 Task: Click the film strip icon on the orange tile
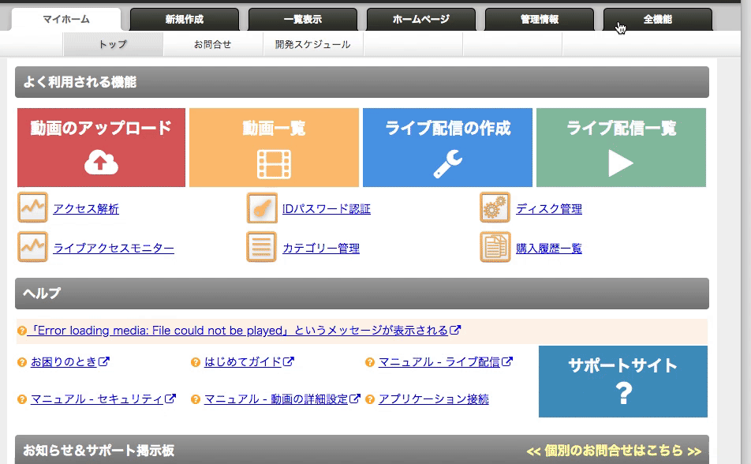point(274,164)
